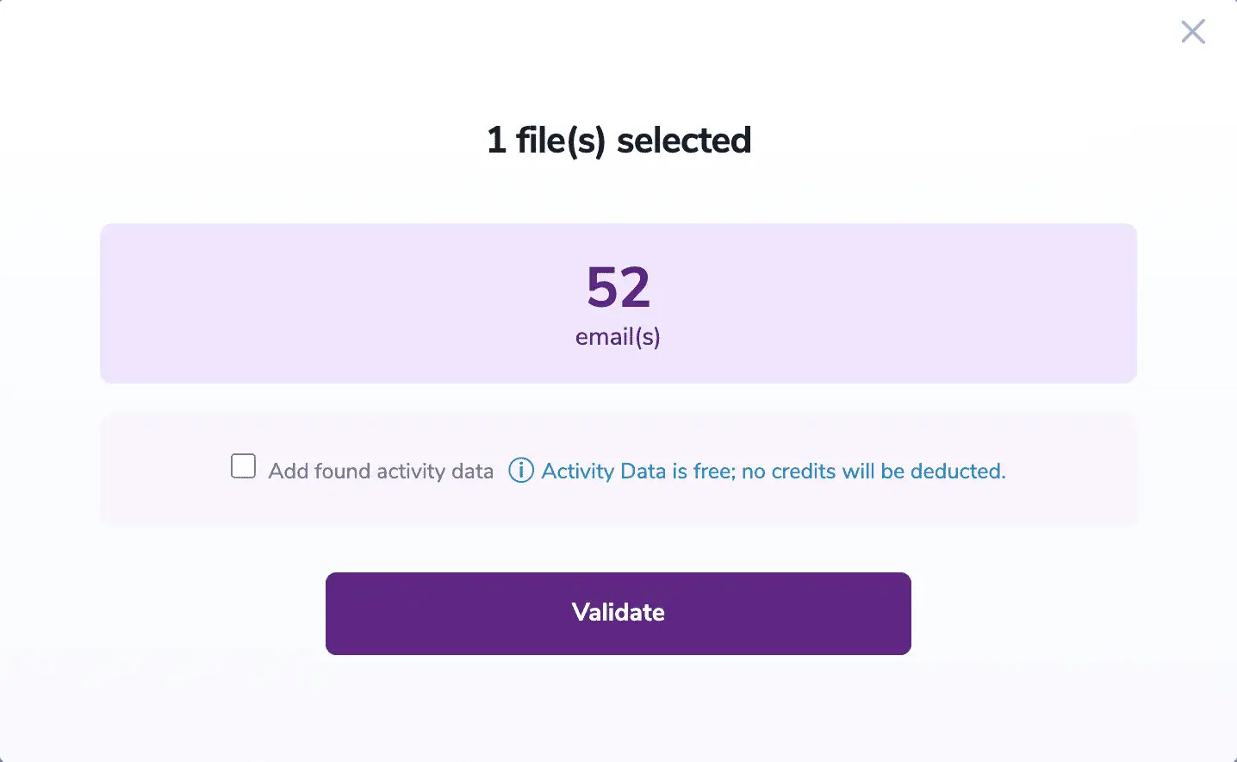The image size is (1237, 762).
Task: Click the Validate button
Action: point(618,613)
